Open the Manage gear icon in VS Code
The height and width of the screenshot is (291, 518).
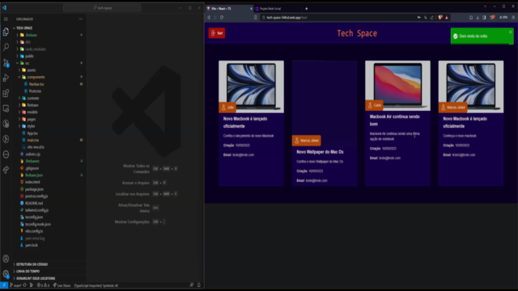coord(6,273)
